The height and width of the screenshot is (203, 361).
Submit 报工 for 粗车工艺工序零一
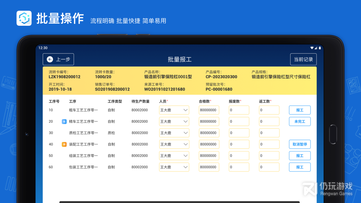click(x=299, y=110)
